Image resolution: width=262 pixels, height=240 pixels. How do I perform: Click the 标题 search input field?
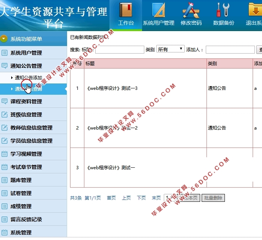120,49
